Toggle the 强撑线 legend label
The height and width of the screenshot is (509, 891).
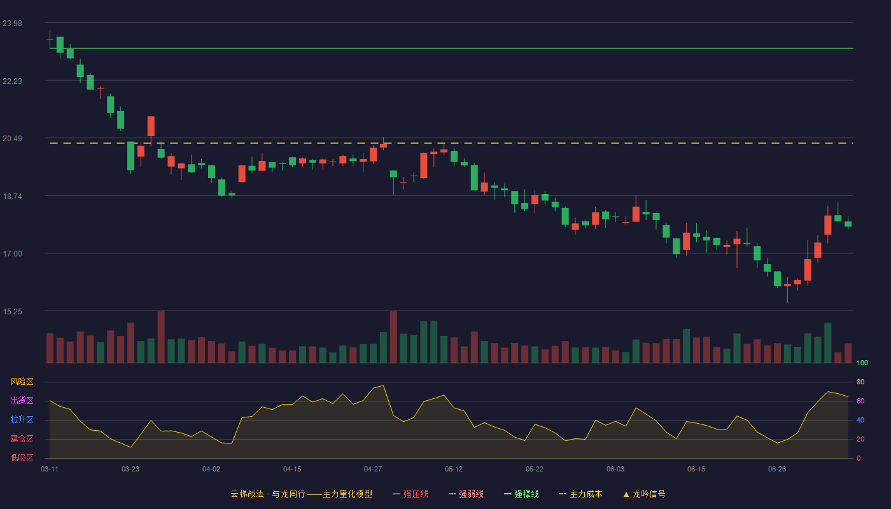tap(526, 494)
